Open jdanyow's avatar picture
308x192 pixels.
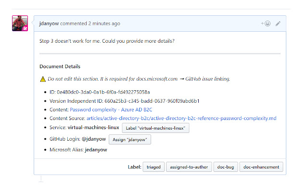point(20,23)
